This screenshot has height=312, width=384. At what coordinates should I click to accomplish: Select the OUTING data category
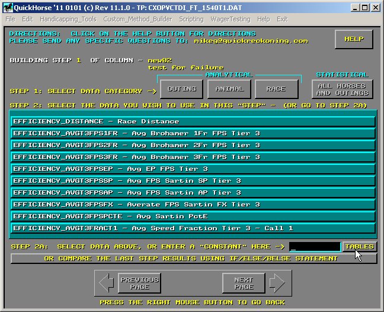pos(182,89)
